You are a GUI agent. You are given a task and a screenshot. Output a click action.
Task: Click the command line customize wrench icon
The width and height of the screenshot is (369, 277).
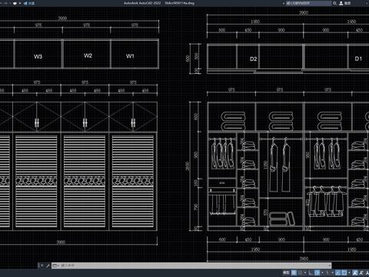click(x=48, y=265)
